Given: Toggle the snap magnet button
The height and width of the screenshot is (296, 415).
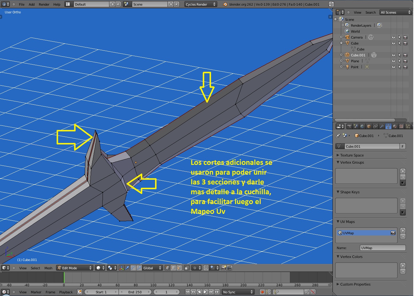Looking at the screenshot, I should point(206,268).
